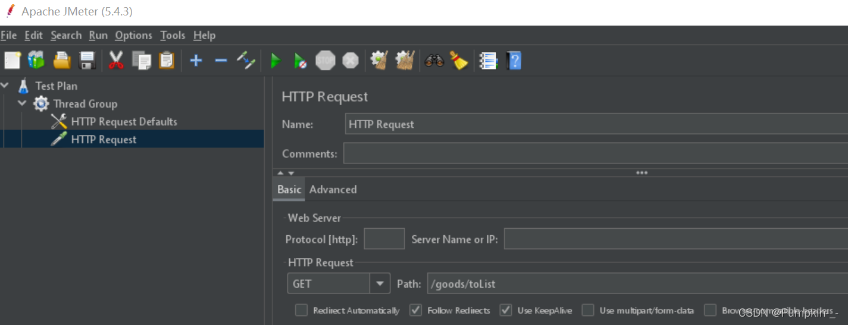Click the HTTP Request Defaults tools icon
The height and width of the screenshot is (325, 848).
click(x=58, y=122)
